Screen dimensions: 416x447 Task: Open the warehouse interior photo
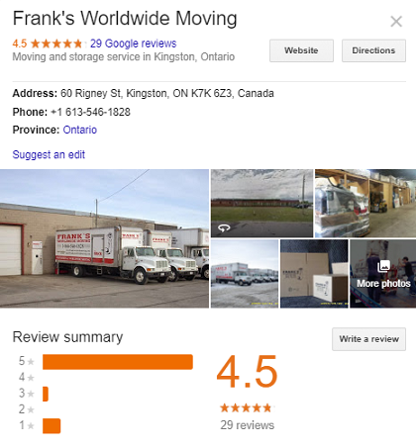(x=365, y=203)
